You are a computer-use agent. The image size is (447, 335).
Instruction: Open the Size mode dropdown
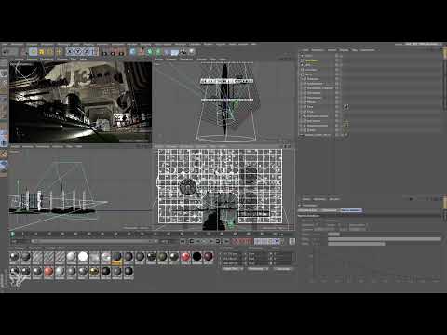coord(258,269)
